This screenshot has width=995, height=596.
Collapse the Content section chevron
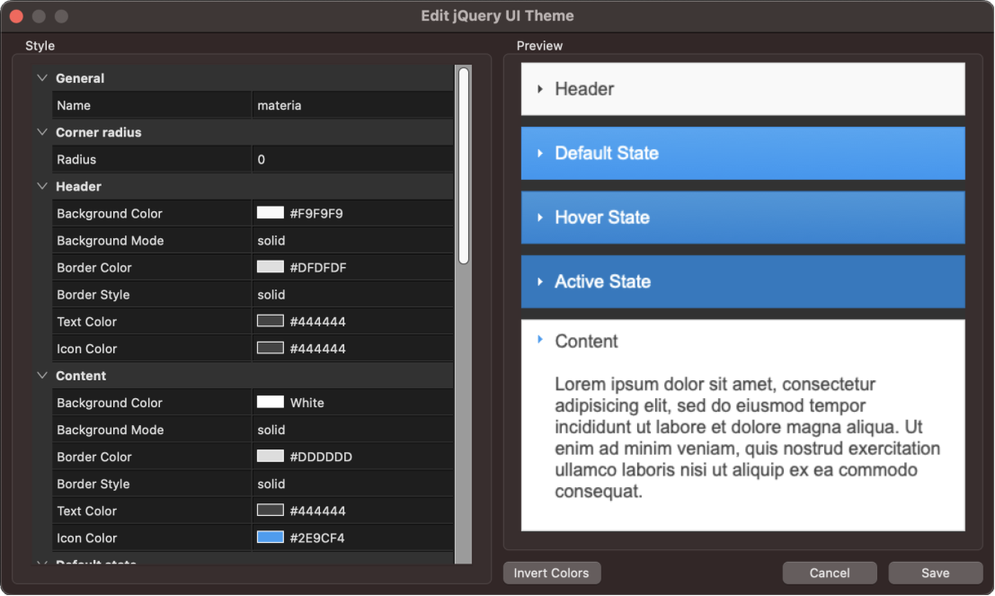click(x=41, y=376)
